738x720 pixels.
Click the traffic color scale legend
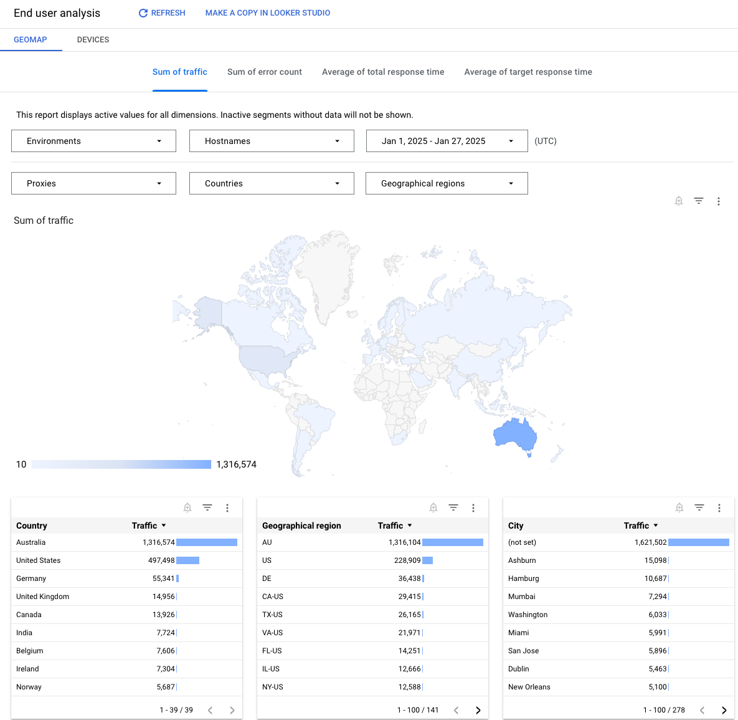[x=120, y=464]
